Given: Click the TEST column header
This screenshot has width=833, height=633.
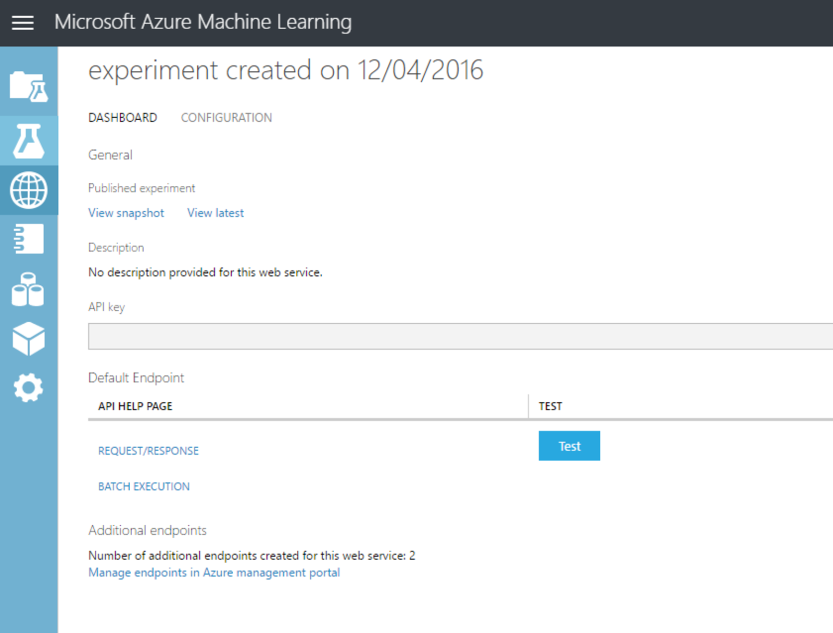Looking at the screenshot, I should 550,406.
